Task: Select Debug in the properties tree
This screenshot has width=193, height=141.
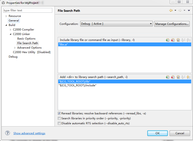Action: click(13, 57)
